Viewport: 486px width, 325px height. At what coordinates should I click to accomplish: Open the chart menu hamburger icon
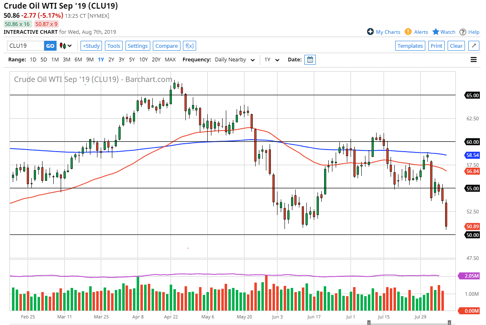click(x=473, y=59)
